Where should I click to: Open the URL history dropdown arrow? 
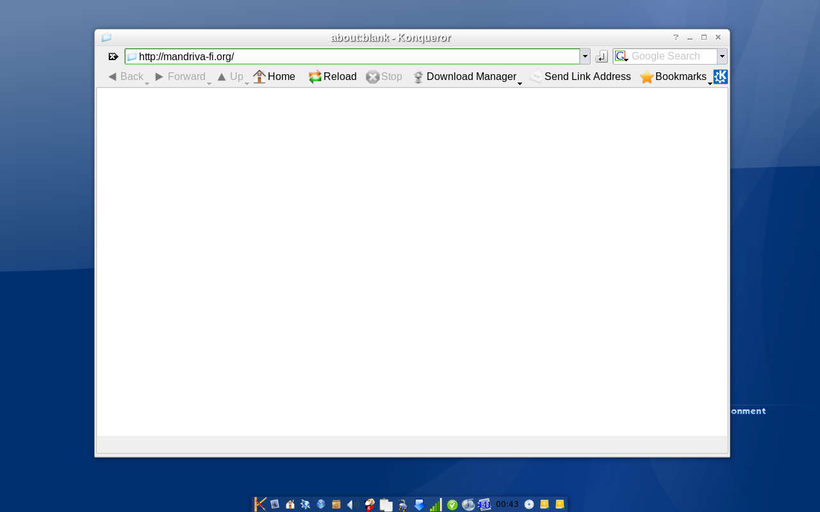tap(586, 56)
